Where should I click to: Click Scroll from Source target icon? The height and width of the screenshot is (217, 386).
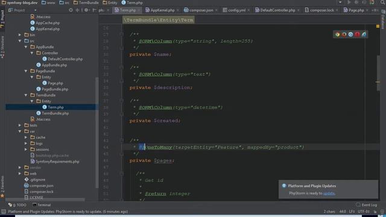tap(71, 10)
